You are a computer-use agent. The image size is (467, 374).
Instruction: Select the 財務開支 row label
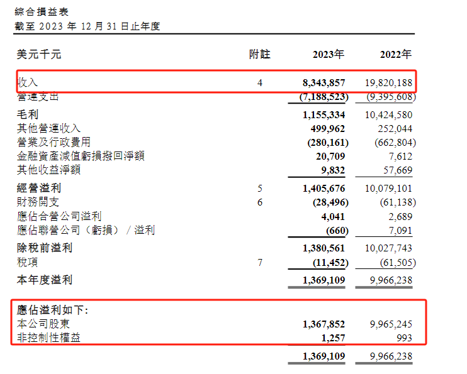(38, 202)
